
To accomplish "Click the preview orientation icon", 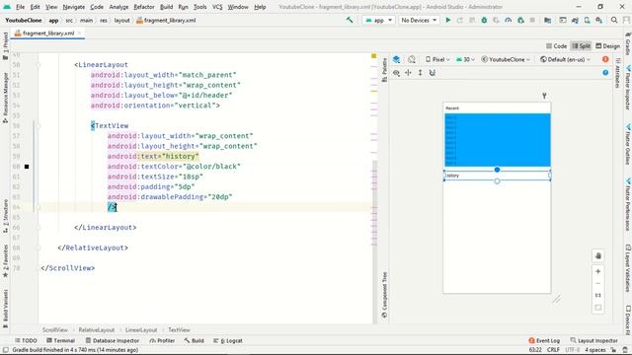I will point(412,59).
